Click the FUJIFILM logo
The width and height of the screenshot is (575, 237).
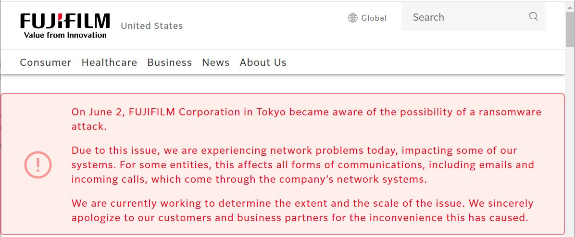coord(65,22)
